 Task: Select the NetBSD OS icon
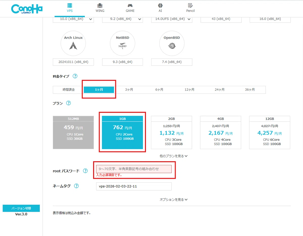[x=122, y=43]
